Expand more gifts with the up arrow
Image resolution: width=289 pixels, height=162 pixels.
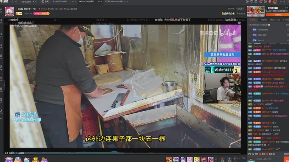tap(216, 159)
